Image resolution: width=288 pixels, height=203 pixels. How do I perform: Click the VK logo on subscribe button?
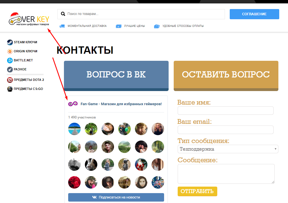coord(94,197)
